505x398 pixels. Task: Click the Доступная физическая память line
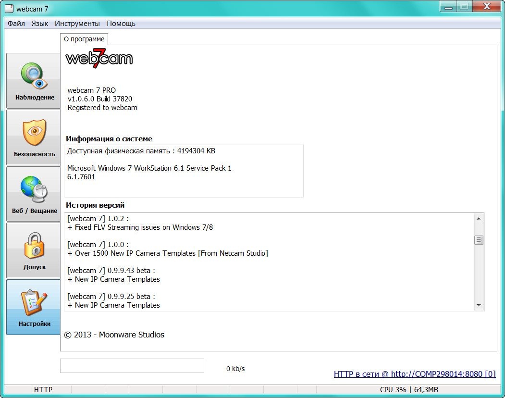click(x=141, y=151)
